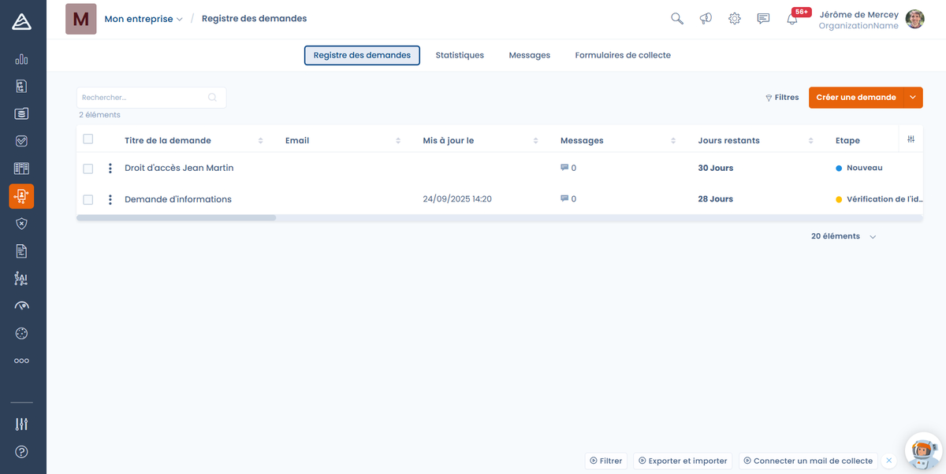Open row actions menu for Demande d'informations

tap(110, 199)
